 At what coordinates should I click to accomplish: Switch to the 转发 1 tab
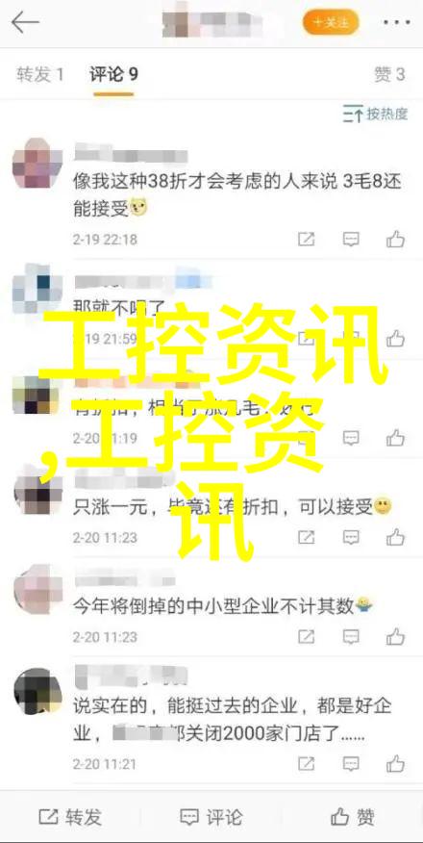[x=40, y=74]
